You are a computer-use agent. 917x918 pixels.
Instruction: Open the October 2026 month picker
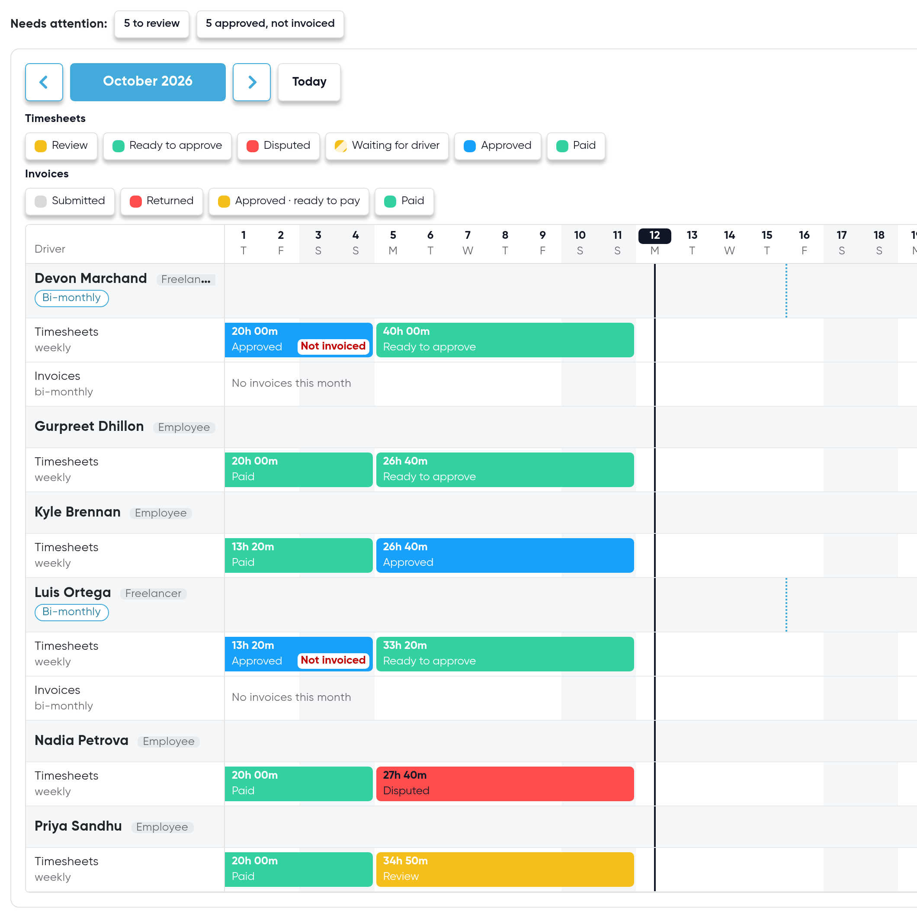click(x=148, y=82)
